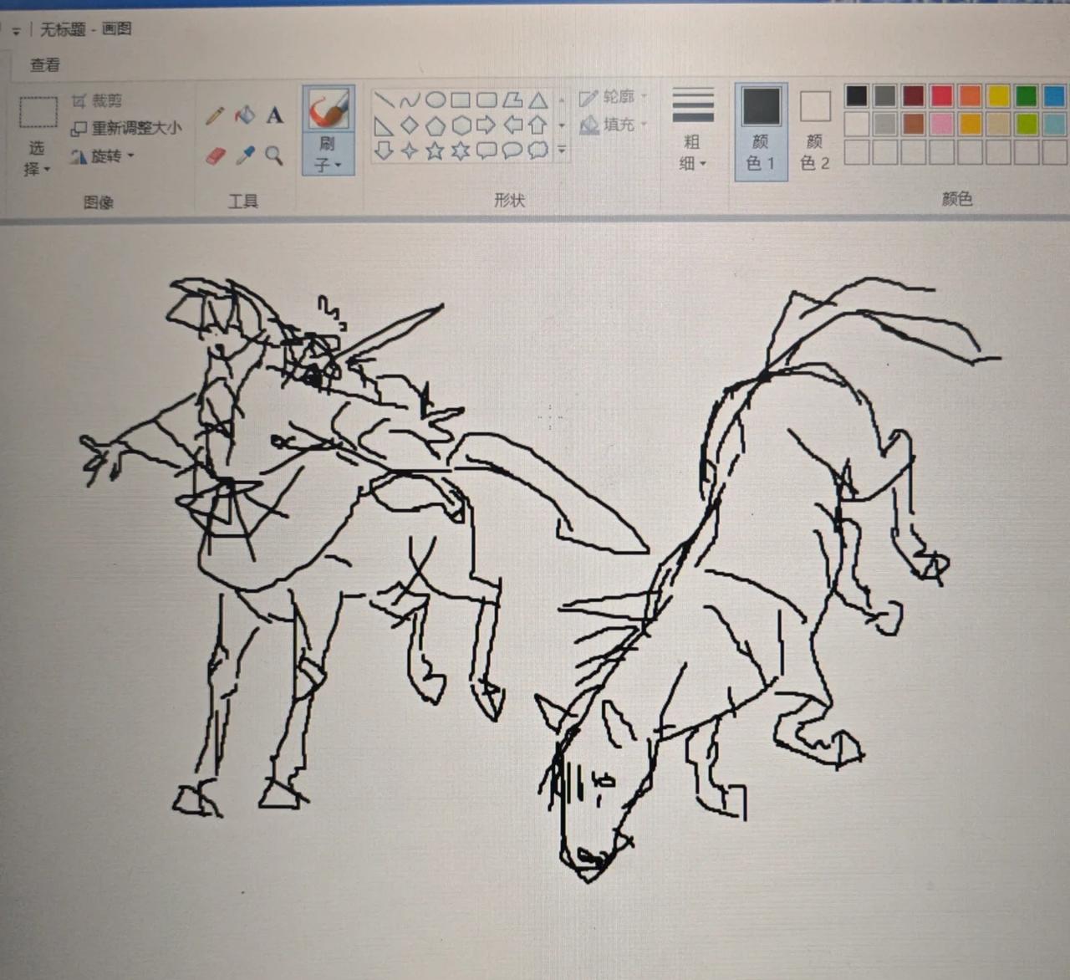Pick the dark red color swatch

pyautogui.click(x=913, y=96)
